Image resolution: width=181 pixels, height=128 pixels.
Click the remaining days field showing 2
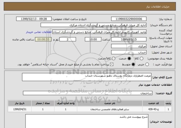(68, 39)
